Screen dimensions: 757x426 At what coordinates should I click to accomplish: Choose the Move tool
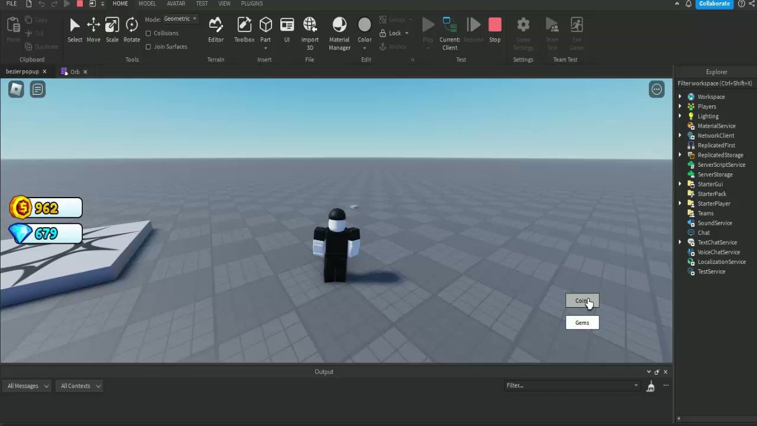[x=93, y=30]
